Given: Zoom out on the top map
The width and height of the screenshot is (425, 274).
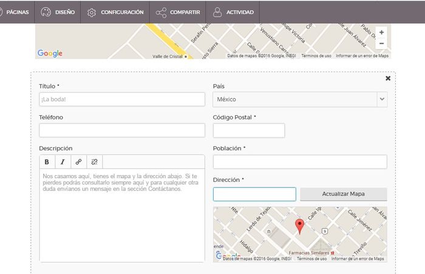Looking at the screenshot, I should [381, 44].
